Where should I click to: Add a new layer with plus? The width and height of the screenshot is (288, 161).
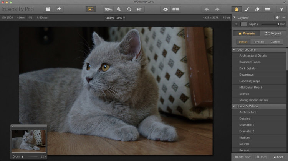tap(277, 18)
